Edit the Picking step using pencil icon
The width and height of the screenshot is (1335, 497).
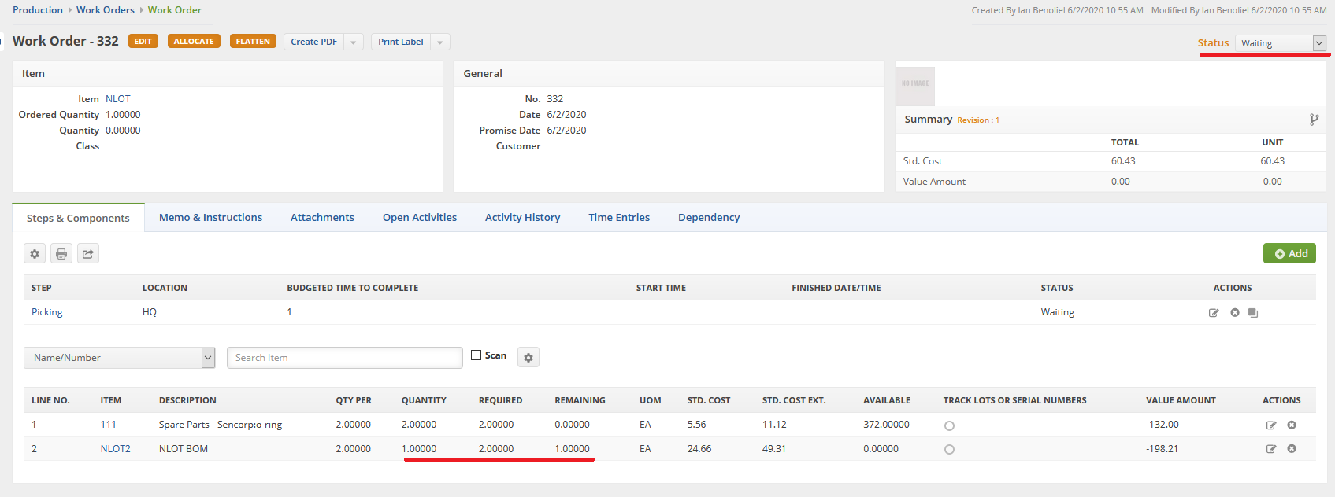click(x=1214, y=313)
